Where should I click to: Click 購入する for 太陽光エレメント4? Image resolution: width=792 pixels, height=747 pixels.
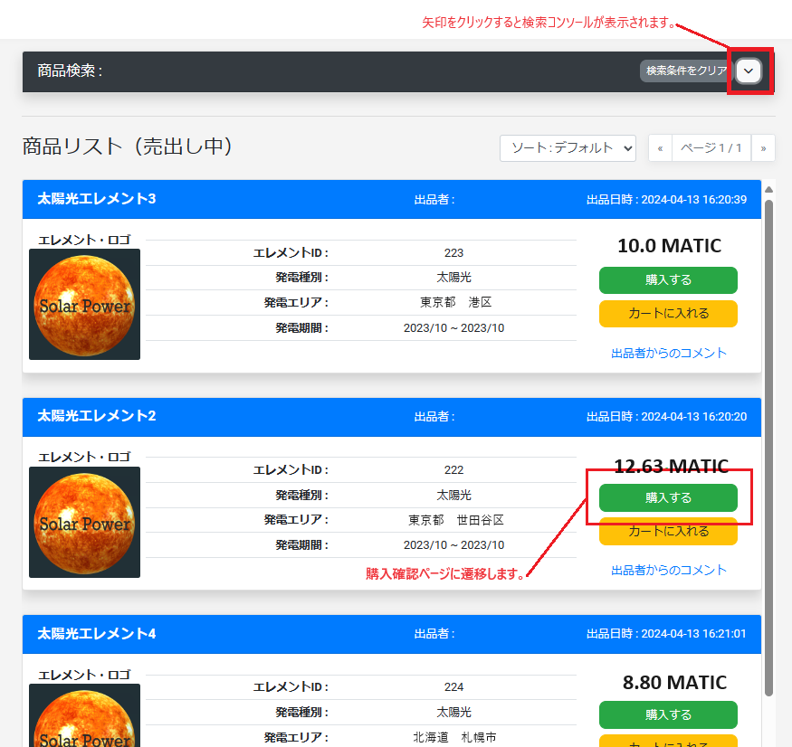(x=668, y=714)
